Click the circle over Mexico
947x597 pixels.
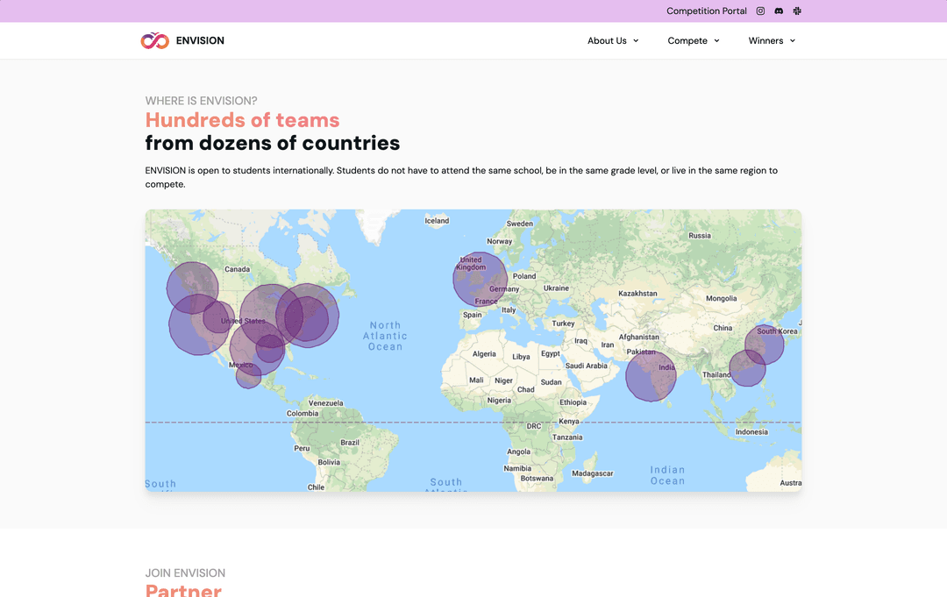coord(248,375)
